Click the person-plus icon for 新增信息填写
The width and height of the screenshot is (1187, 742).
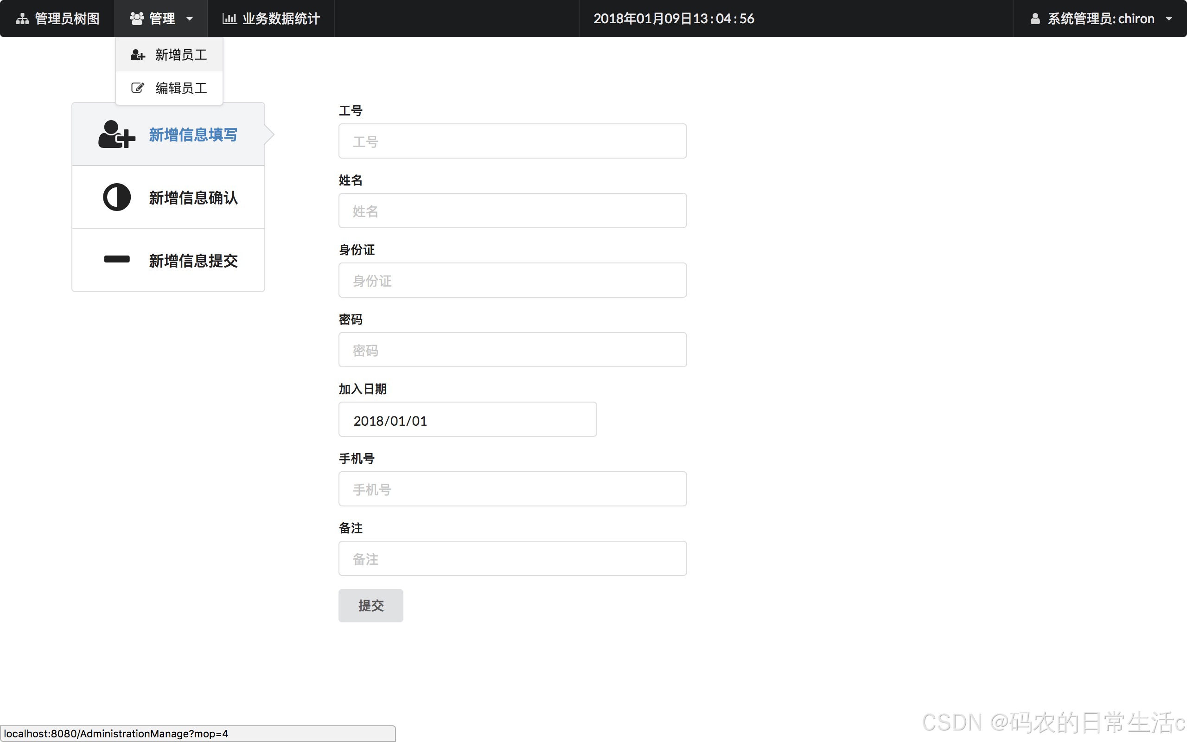(116, 134)
